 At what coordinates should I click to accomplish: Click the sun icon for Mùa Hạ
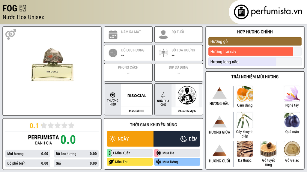point(159,153)
